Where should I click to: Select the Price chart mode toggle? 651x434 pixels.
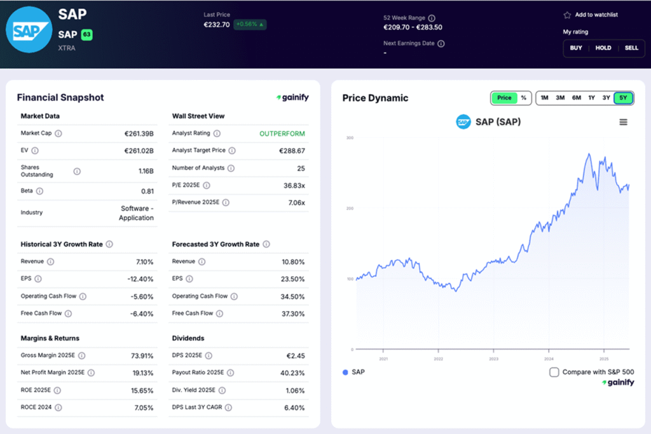coord(504,98)
